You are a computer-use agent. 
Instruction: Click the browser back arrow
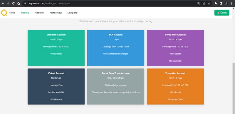pos(3,4)
